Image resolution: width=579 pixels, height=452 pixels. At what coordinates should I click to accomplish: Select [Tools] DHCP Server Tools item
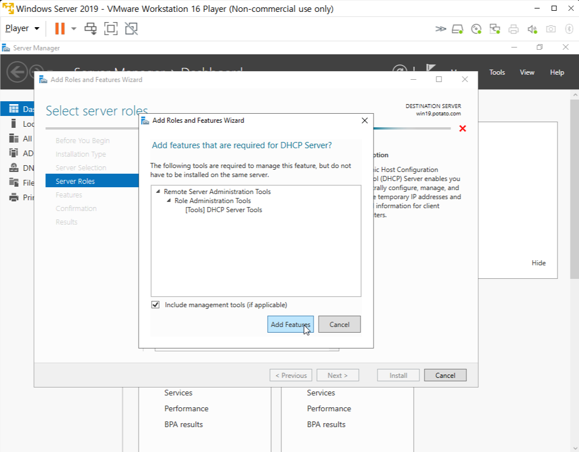point(224,209)
